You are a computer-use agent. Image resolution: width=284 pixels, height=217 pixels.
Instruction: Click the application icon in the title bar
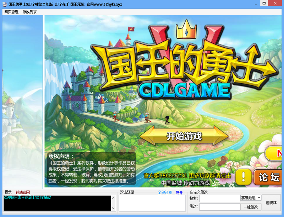[x=4, y=4]
